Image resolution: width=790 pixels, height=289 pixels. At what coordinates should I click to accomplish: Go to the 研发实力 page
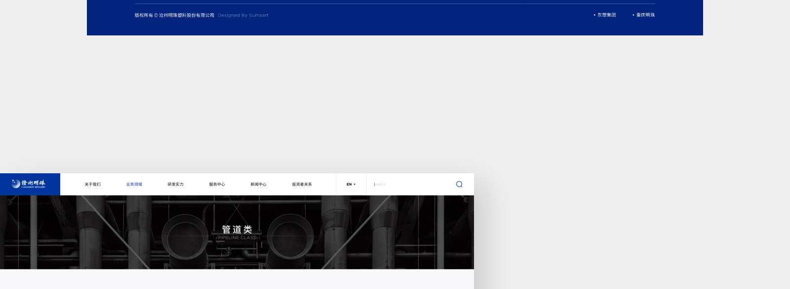[x=175, y=185]
